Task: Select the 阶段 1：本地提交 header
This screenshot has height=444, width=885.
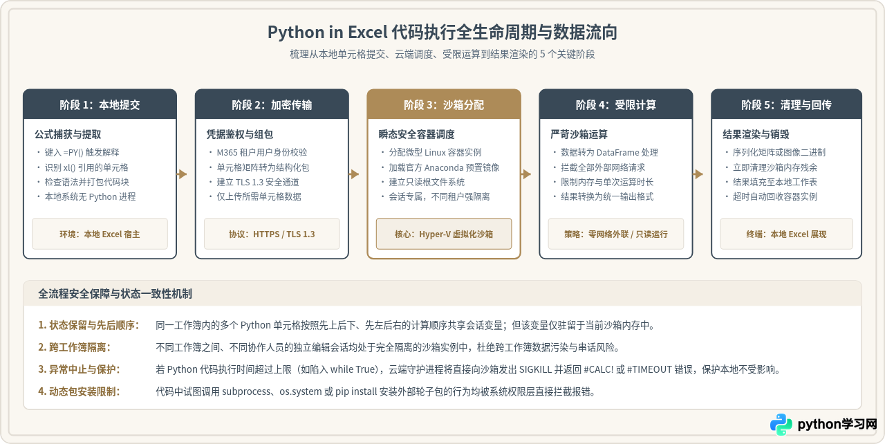Action: click(100, 104)
